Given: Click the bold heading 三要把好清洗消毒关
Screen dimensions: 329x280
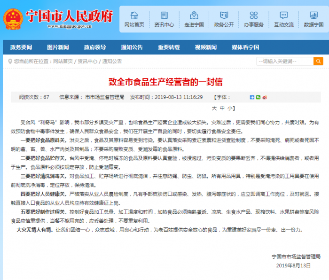Looking at the screenshot, I should pos(44,176).
